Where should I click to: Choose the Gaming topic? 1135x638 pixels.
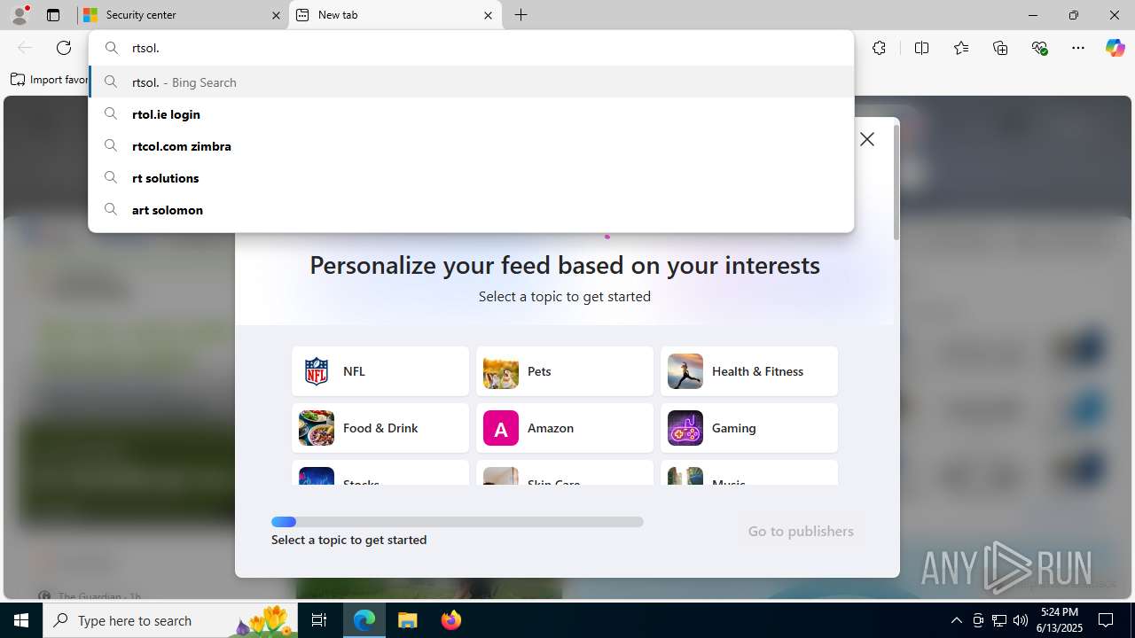[x=749, y=428]
